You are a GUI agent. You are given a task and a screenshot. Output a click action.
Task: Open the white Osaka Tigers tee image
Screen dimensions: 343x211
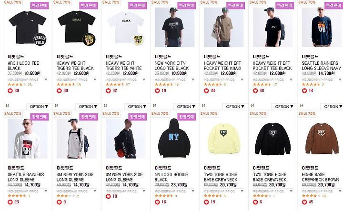pos(126,27)
